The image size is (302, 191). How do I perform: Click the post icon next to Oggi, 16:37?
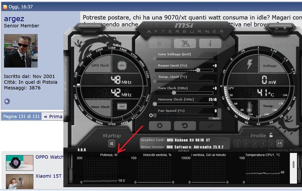(5, 7)
